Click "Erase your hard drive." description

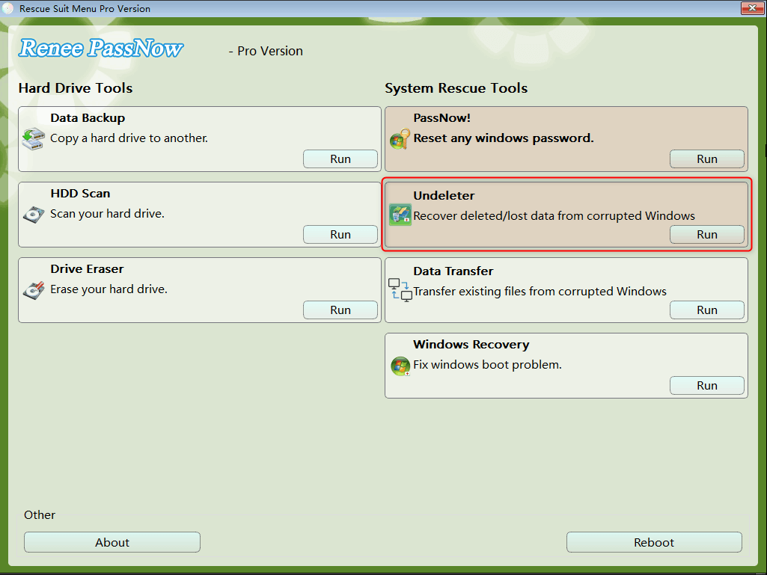109,289
